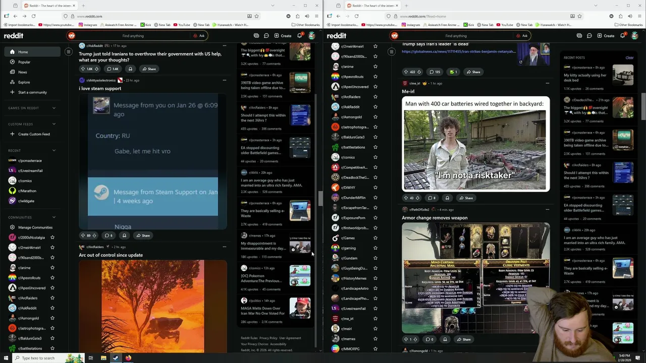646x363 pixels.
Task: Click Create post in left window header
Action: pyautogui.click(x=283, y=36)
